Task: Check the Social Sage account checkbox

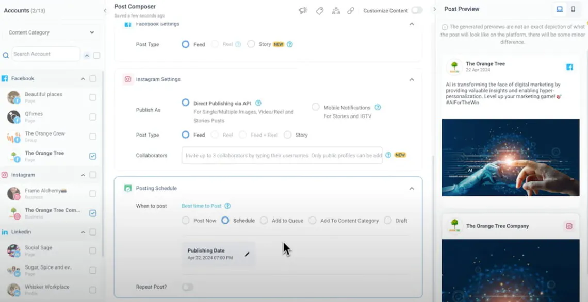Action: [93, 250]
